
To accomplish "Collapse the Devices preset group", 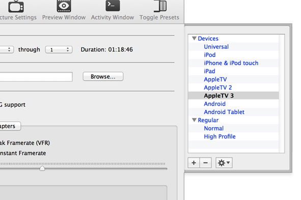I will tap(194, 38).
